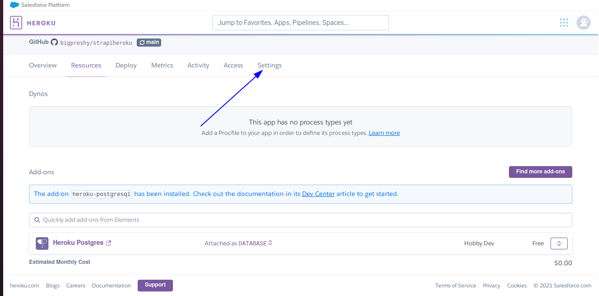Open the Privacy footer link
599x296 pixels.
(x=492, y=286)
